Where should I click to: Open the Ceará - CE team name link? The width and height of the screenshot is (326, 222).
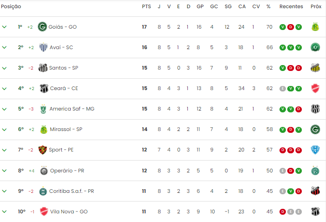click(64, 88)
